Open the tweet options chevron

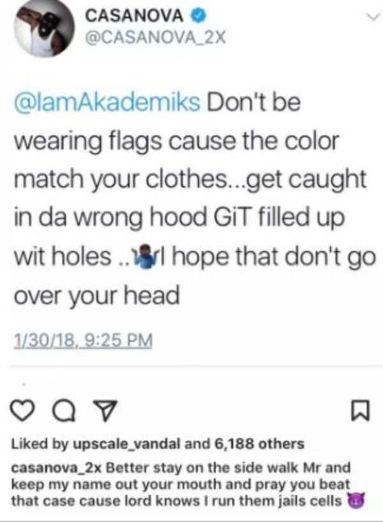(x=373, y=17)
